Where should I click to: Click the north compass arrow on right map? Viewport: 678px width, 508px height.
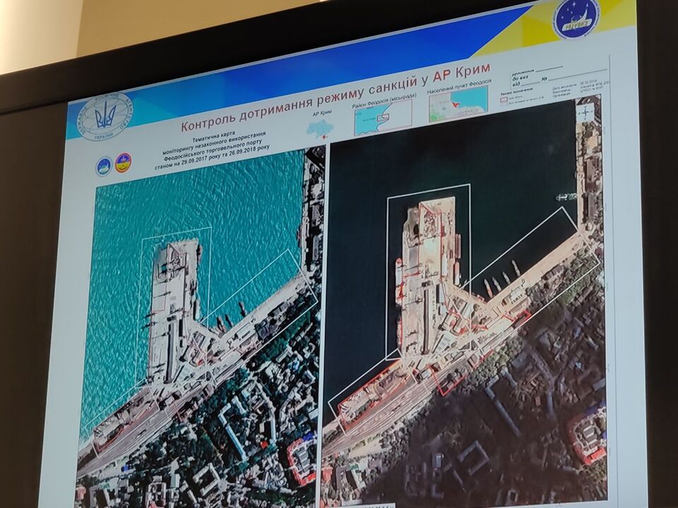click(585, 111)
